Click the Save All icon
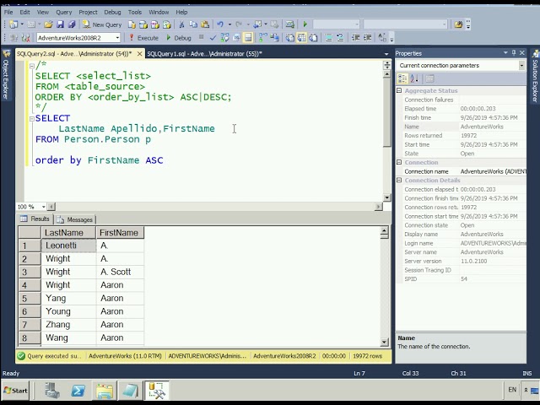 (72, 24)
